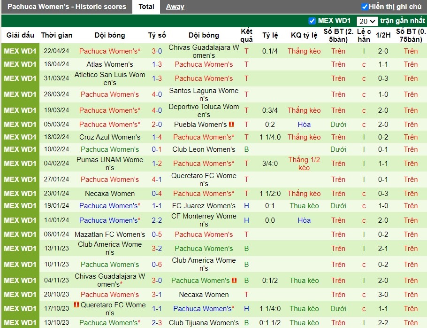This screenshot has width=427, height=328.
Task: Open Cruz Azul Women's team link
Action: coord(110,137)
